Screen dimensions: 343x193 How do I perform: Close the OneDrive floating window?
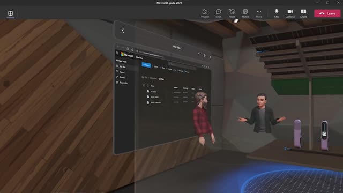coord(210,57)
